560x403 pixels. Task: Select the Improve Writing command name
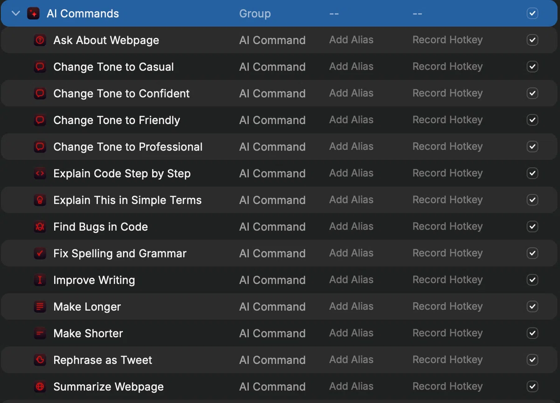(94, 280)
